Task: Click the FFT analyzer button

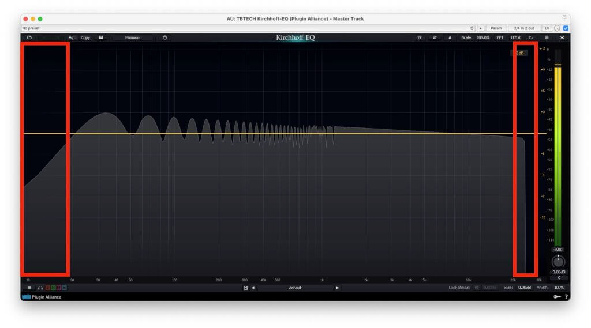Action: coord(500,37)
